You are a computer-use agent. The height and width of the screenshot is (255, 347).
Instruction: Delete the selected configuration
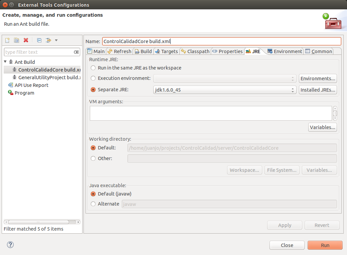click(26, 40)
